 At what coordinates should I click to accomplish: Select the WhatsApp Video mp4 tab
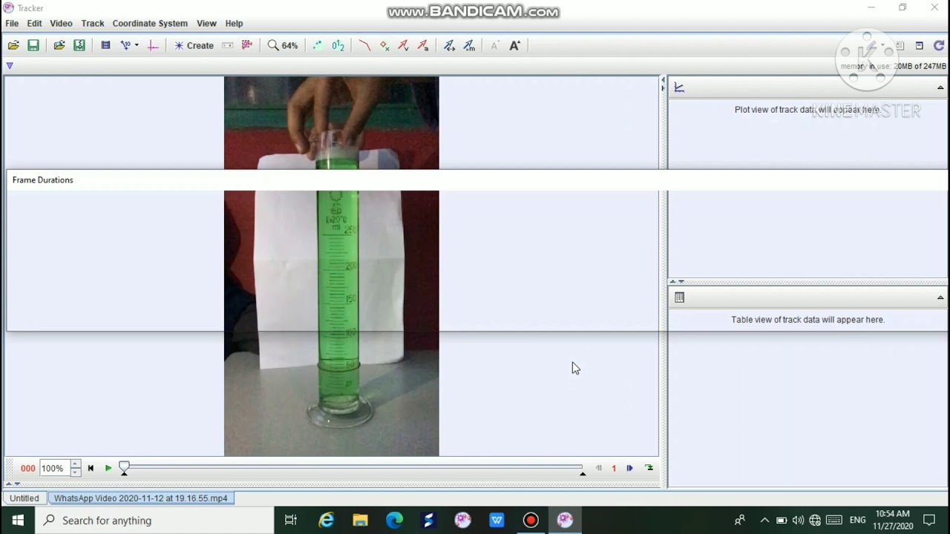(x=141, y=498)
